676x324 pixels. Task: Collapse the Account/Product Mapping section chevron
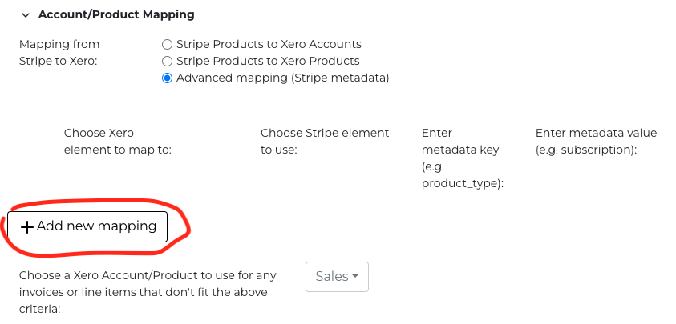pos(26,14)
